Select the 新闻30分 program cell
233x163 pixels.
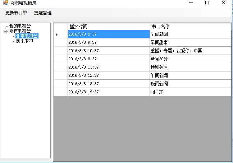click(191, 59)
